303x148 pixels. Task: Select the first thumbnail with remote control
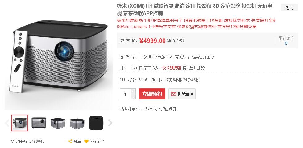click(x=20, y=123)
